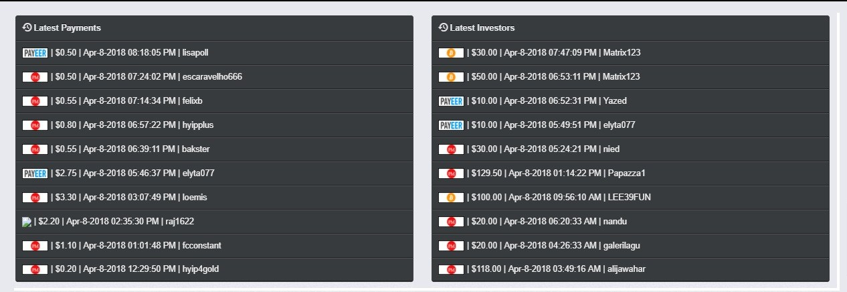Click the Perfect Money icon next to hyip4gold
The image size is (847, 292).
point(35,270)
